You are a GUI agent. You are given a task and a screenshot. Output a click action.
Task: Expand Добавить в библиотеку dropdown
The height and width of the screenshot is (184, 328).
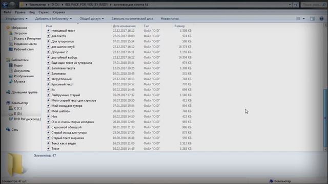click(x=53, y=18)
